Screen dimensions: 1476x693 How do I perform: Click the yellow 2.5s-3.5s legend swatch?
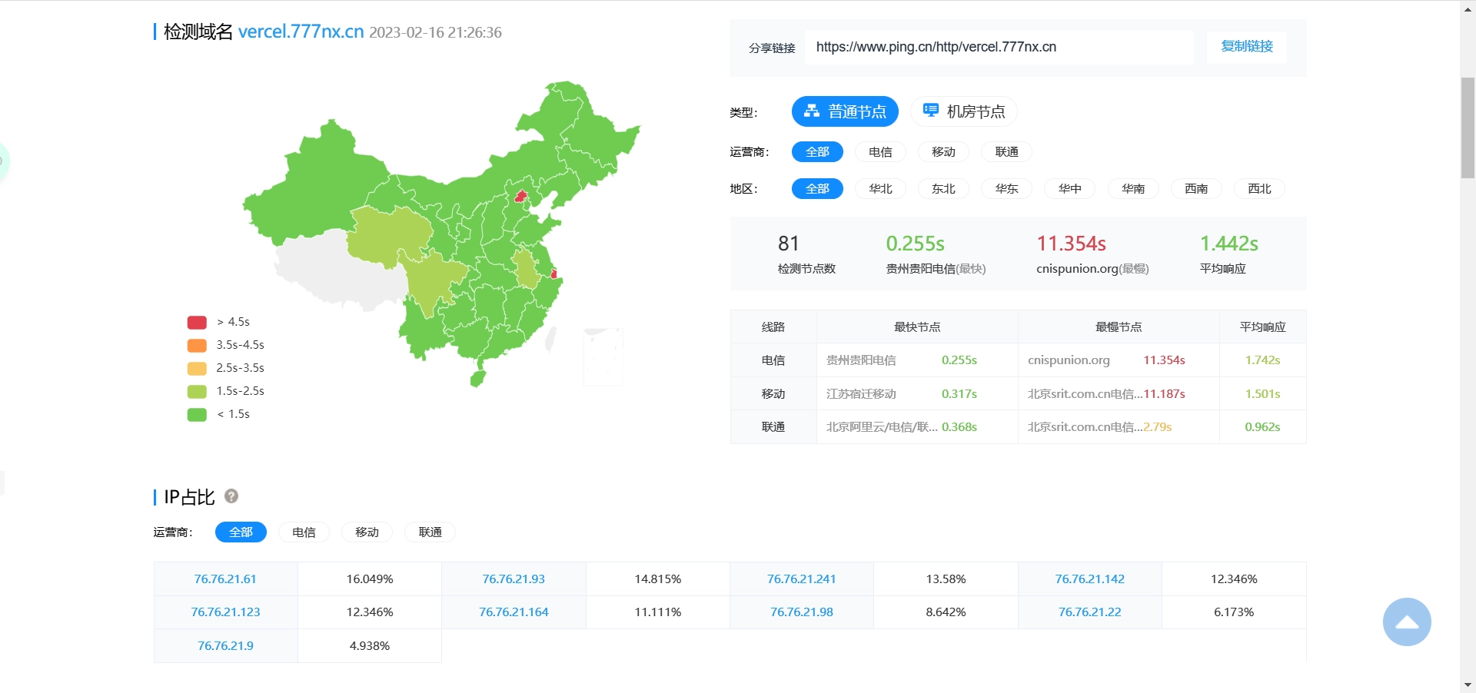coord(197,369)
